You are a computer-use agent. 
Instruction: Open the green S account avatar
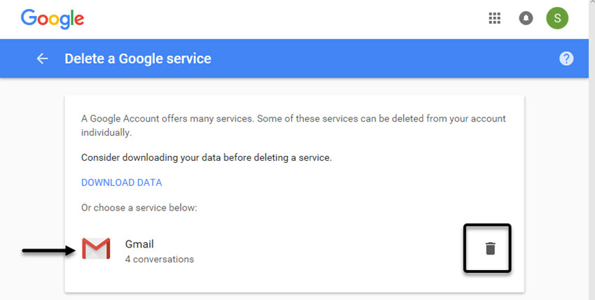coord(557,17)
